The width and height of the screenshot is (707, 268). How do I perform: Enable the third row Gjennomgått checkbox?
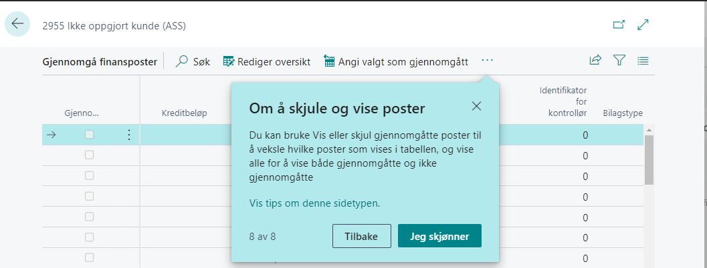point(90,176)
